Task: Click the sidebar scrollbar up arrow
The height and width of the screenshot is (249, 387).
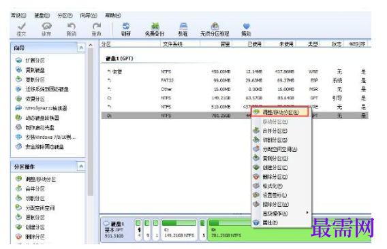Action: 91,45
